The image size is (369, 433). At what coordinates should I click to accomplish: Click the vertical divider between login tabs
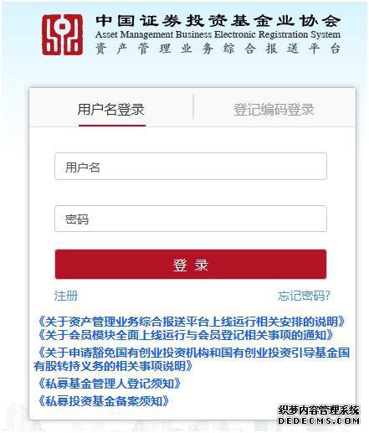pyautogui.click(x=193, y=107)
